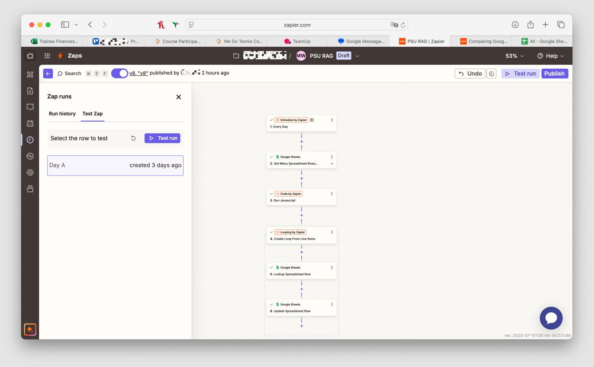
Task: Click the Undo button
Action: coord(470,74)
